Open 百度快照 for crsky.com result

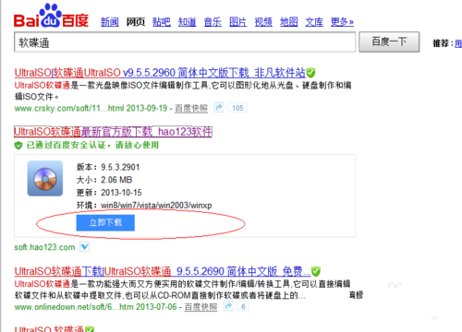point(191,108)
